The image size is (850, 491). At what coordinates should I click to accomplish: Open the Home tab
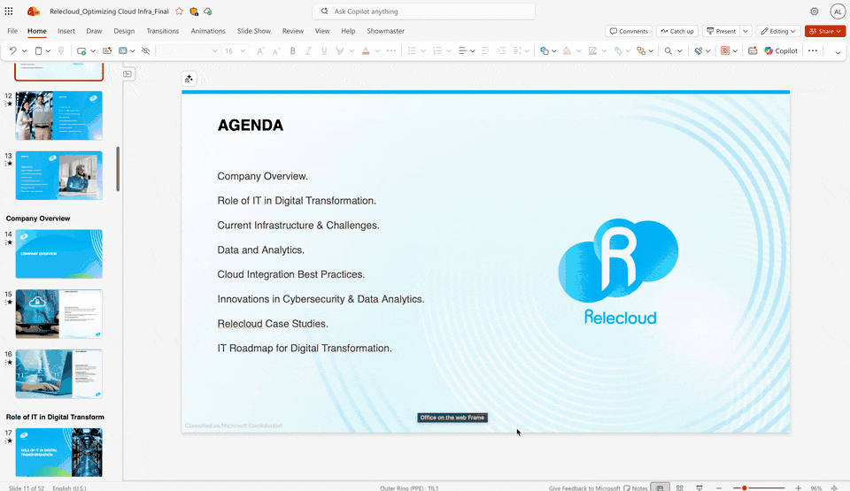[37, 31]
